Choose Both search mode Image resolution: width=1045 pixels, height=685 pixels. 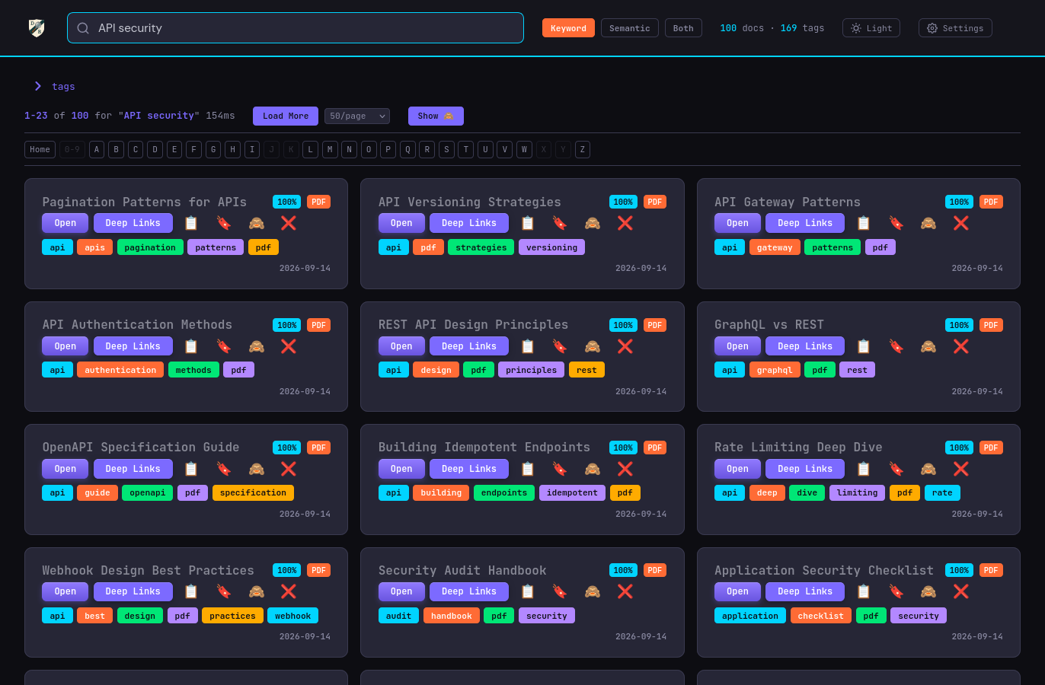(683, 28)
